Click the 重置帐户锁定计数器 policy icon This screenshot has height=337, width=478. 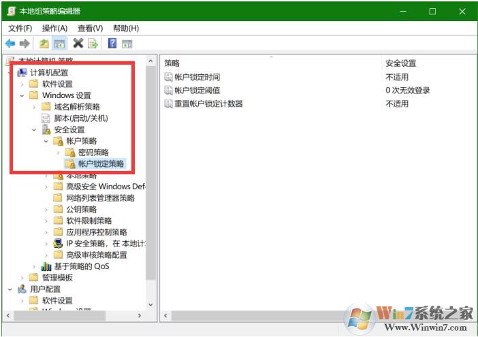[x=169, y=103]
